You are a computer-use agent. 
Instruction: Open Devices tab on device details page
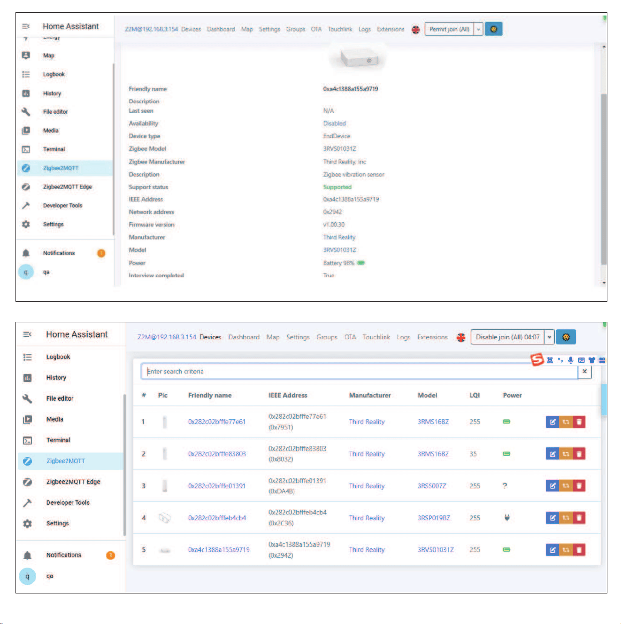[191, 29]
